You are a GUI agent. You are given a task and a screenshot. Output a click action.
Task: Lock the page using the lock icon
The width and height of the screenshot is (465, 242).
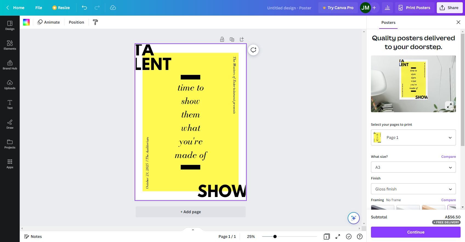point(222,40)
